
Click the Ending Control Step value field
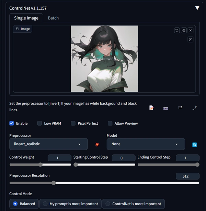pos(187,158)
